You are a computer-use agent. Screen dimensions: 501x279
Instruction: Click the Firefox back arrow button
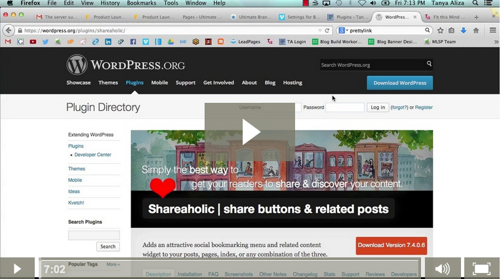tap(9, 31)
